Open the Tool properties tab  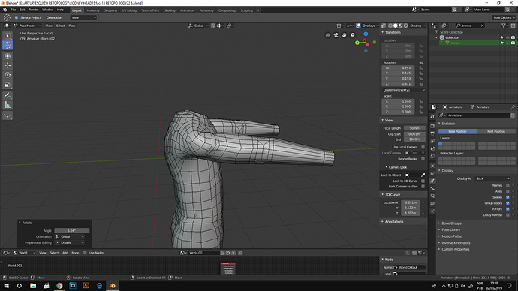432,116
